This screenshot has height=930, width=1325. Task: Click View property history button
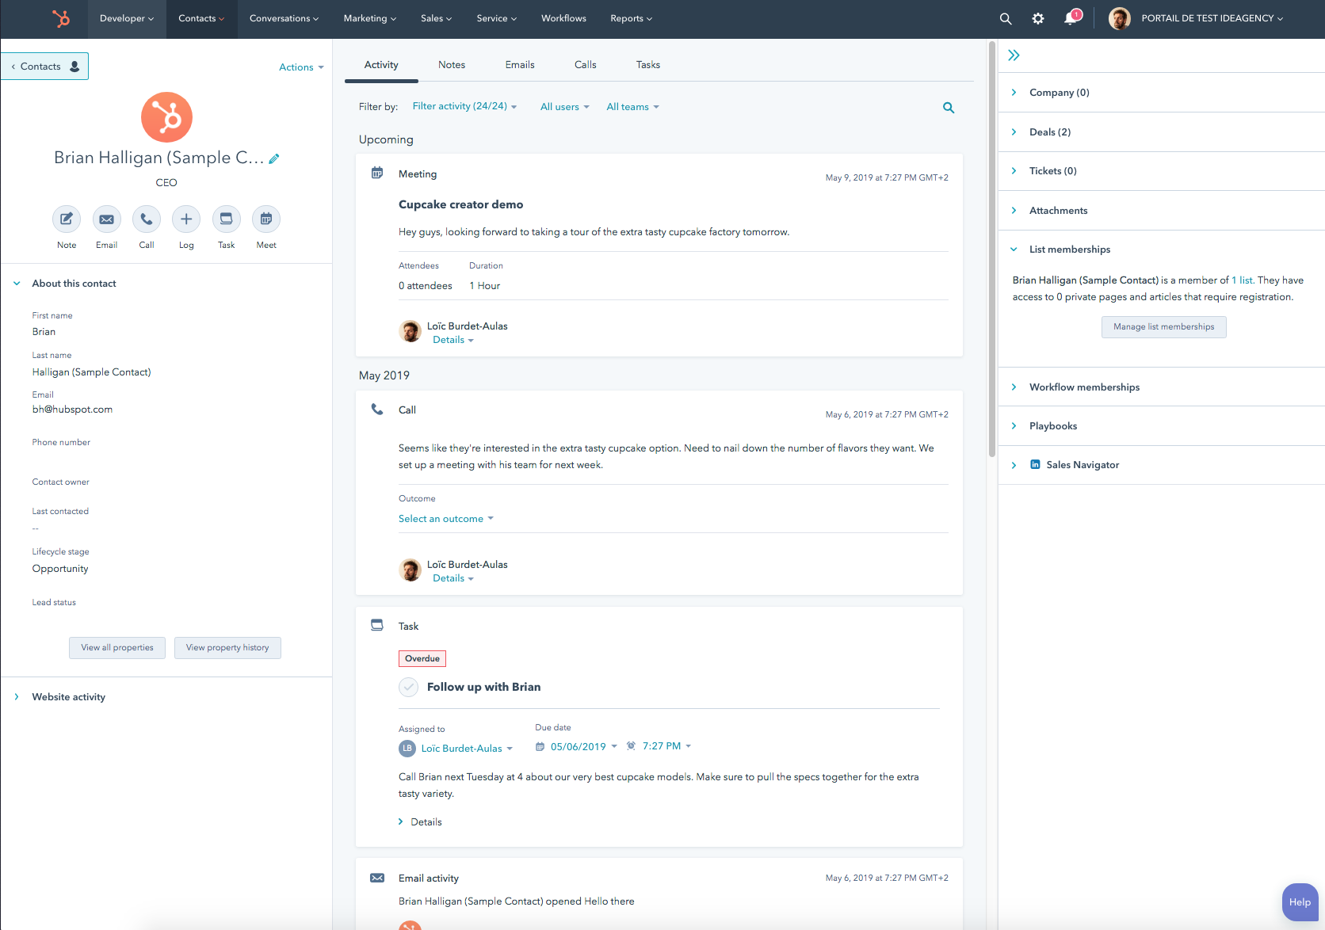(227, 648)
